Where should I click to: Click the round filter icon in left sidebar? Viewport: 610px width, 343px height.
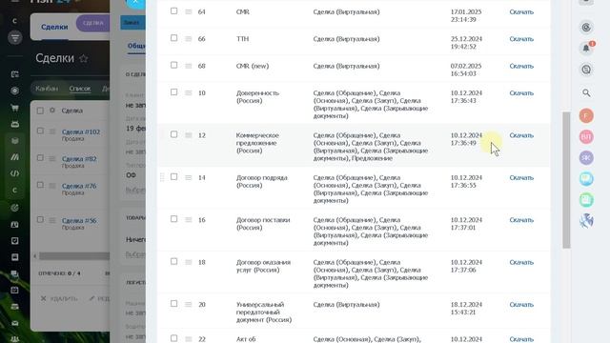coord(15,38)
